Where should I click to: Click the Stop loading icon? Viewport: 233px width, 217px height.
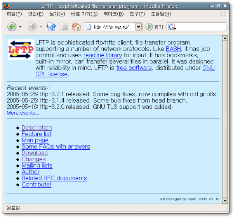64,27
